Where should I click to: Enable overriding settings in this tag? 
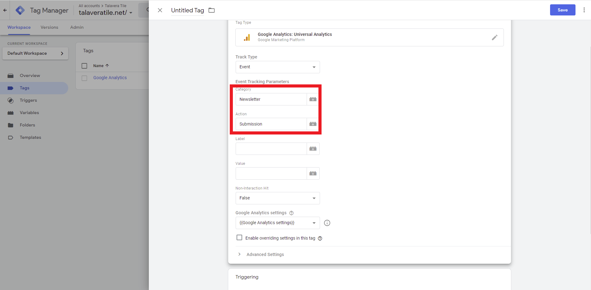pos(239,238)
